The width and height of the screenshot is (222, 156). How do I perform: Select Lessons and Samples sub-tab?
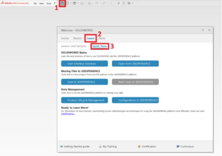74,46
